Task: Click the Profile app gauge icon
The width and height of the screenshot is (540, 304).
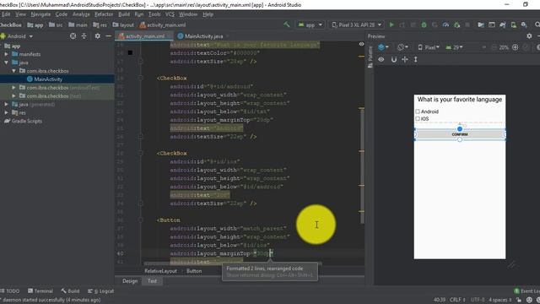Action: click(x=445, y=24)
